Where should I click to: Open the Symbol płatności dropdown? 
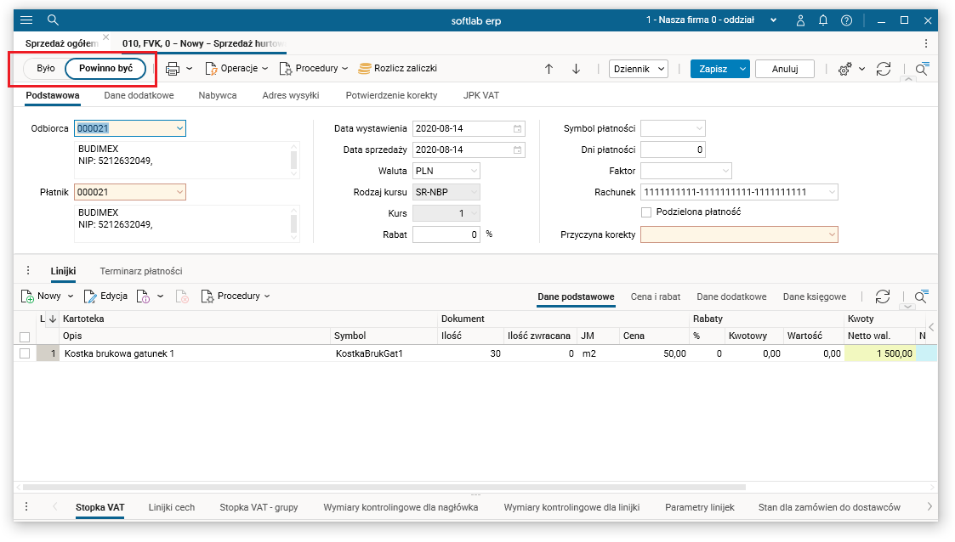point(699,129)
